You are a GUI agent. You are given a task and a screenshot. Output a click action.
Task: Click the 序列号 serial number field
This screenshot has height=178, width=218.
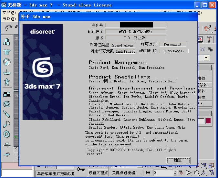click(x=136, y=25)
